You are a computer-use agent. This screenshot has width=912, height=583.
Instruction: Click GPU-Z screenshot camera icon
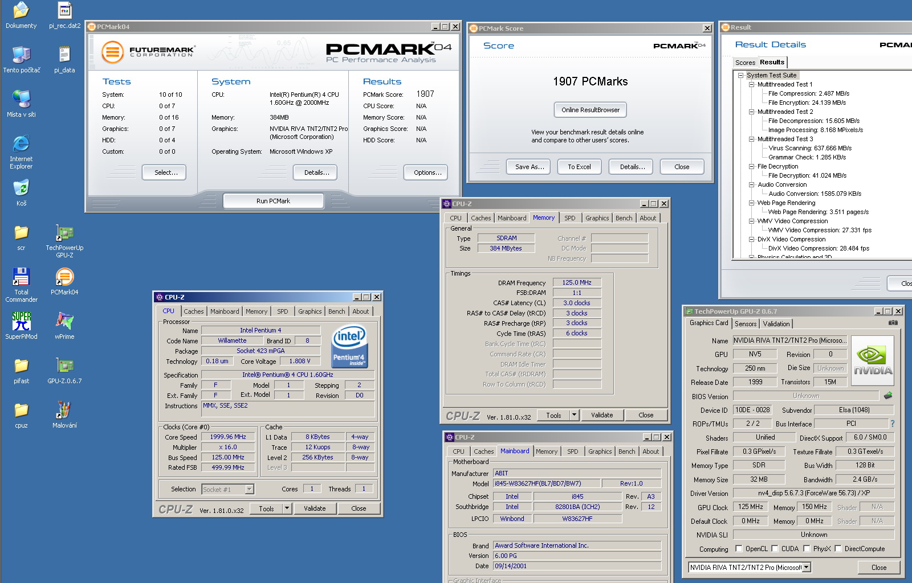(893, 323)
